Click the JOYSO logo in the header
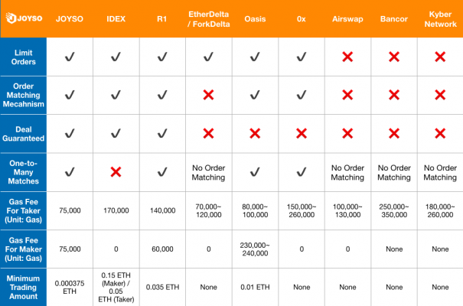Screen dimensions: 463x306 [24, 18]
